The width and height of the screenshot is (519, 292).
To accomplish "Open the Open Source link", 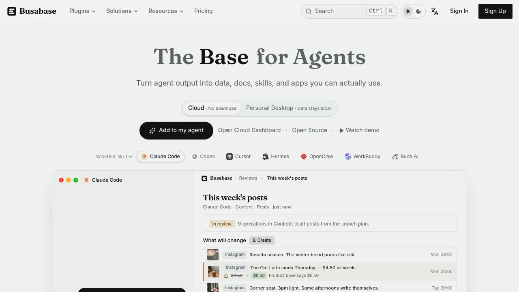I will click(x=309, y=130).
